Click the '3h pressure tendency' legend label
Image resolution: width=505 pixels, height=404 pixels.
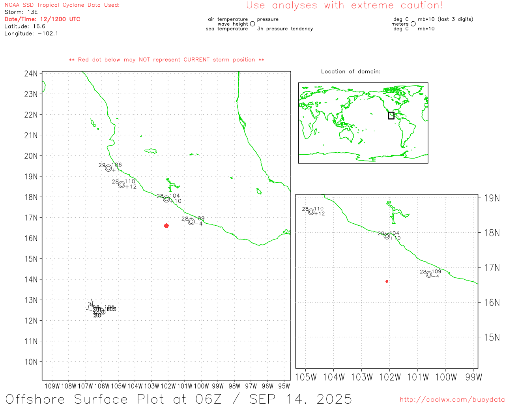click(x=285, y=29)
